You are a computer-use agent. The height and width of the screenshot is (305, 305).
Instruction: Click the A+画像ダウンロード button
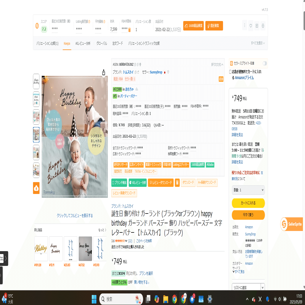[207, 183]
